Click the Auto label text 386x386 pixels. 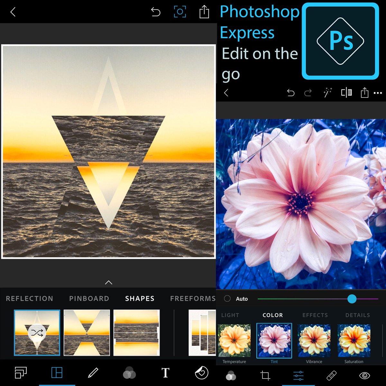(242, 299)
